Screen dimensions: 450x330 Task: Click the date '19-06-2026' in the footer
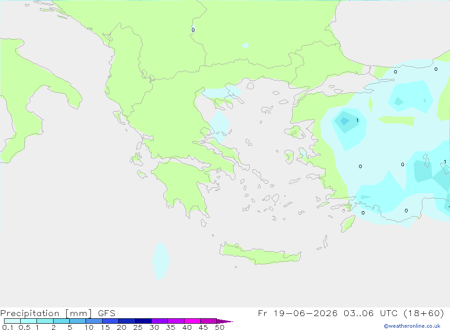[x=306, y=313]
